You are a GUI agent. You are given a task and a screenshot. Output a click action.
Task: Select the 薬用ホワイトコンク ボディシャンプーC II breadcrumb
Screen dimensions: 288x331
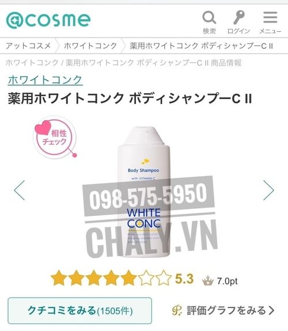click(x=202, y=46)
